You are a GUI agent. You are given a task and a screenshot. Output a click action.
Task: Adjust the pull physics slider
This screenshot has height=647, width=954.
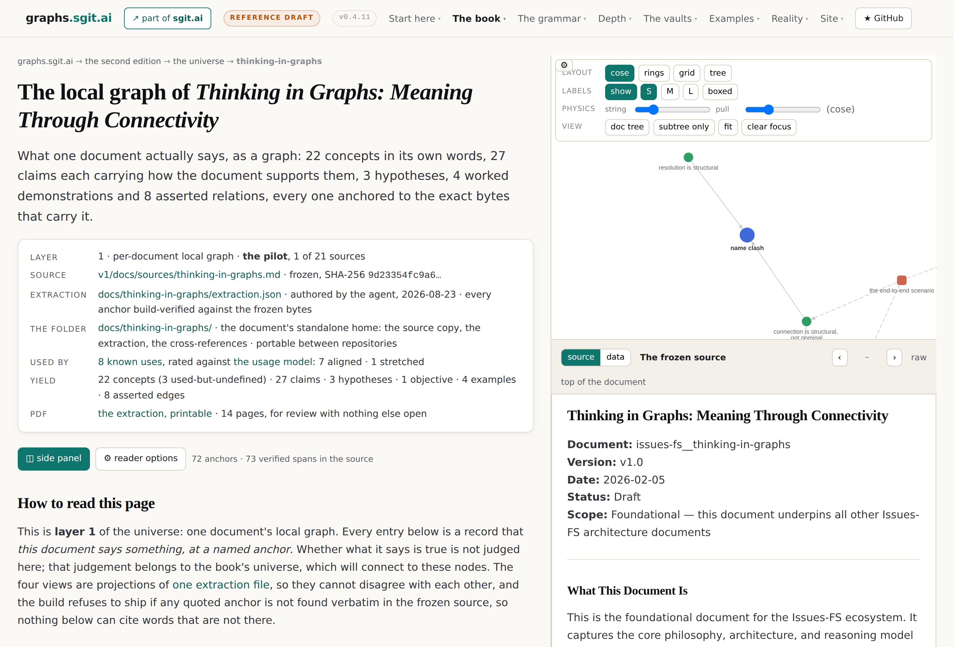click(782, 110)
